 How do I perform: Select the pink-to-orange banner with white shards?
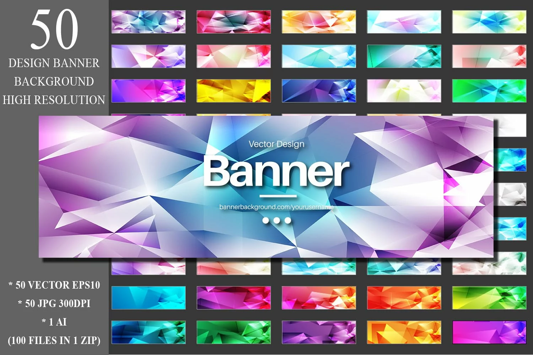(319, 298)
